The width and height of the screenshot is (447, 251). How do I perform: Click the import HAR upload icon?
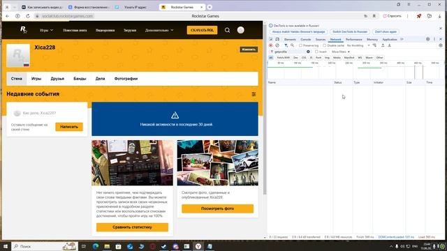pyautogui.click(x=383, y=45)
